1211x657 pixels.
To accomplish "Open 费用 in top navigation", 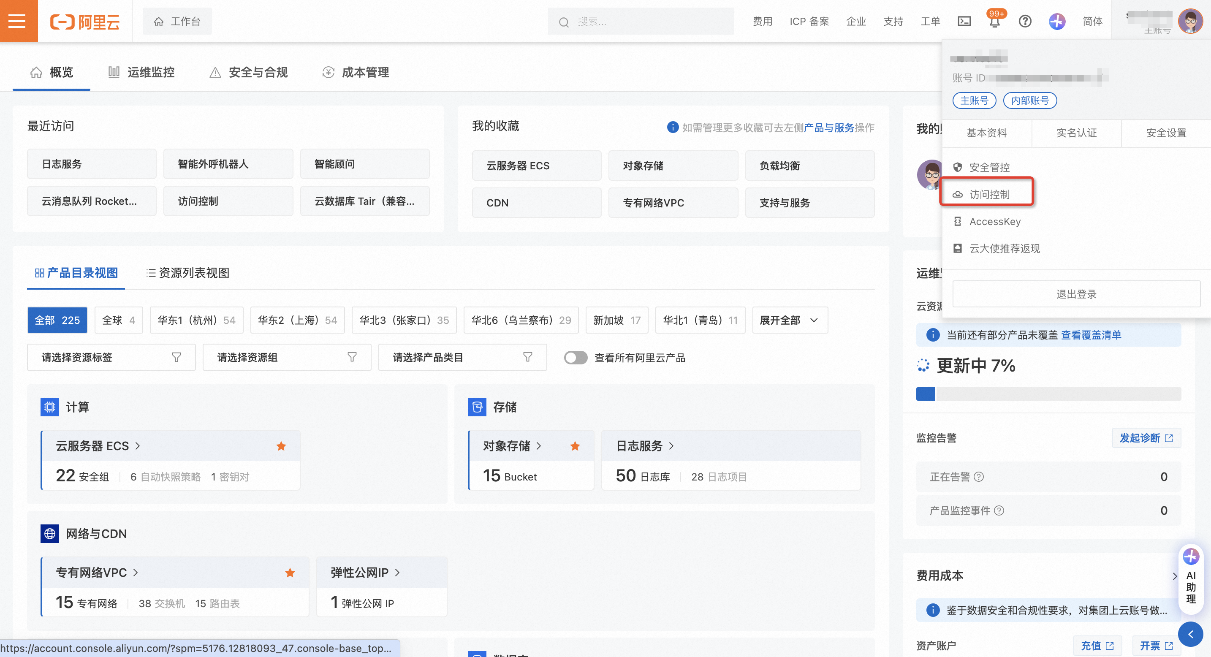I will pos(763,21).
